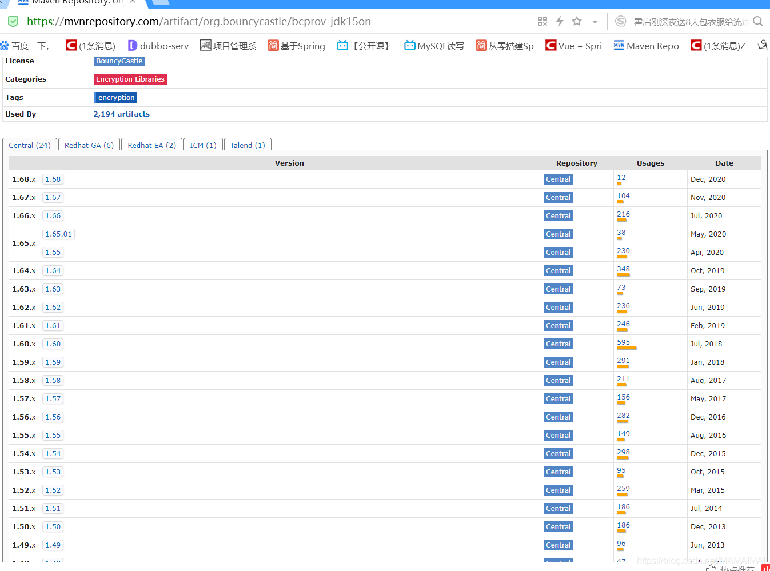Click the lightning bolt speed-mode icon
The width and height of the screenshot is (770, 571).
560,21
